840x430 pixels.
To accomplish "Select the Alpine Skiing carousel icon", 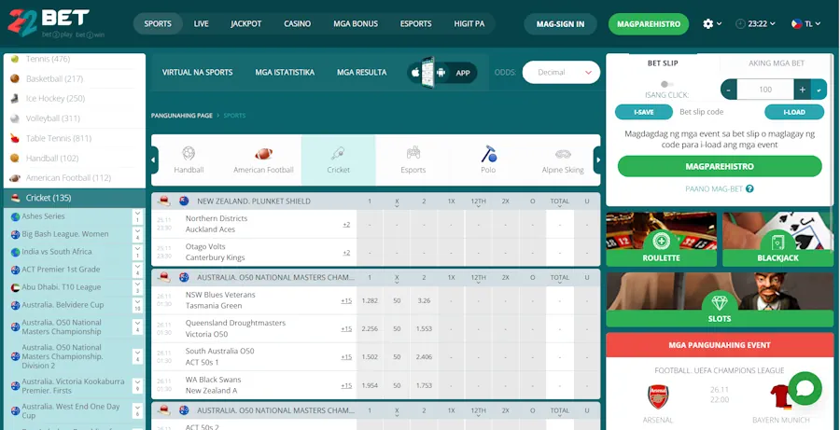I will 563,160.
